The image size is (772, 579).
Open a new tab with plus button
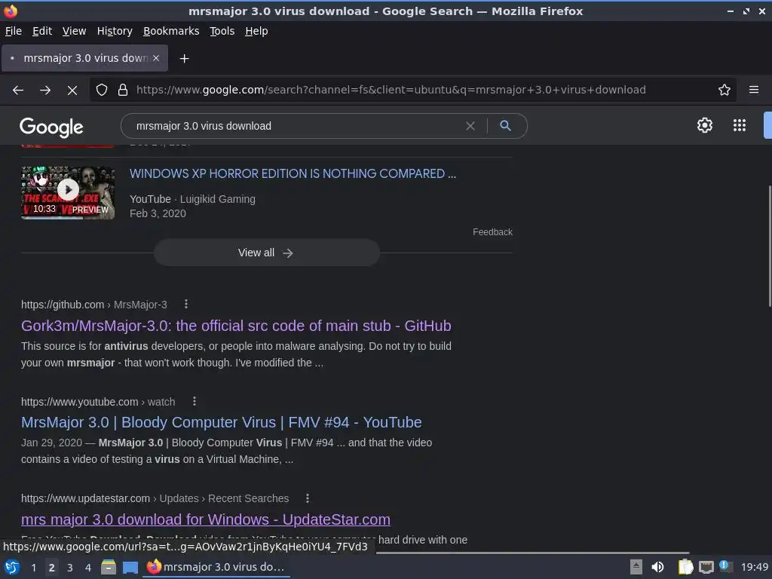(184, 59)
